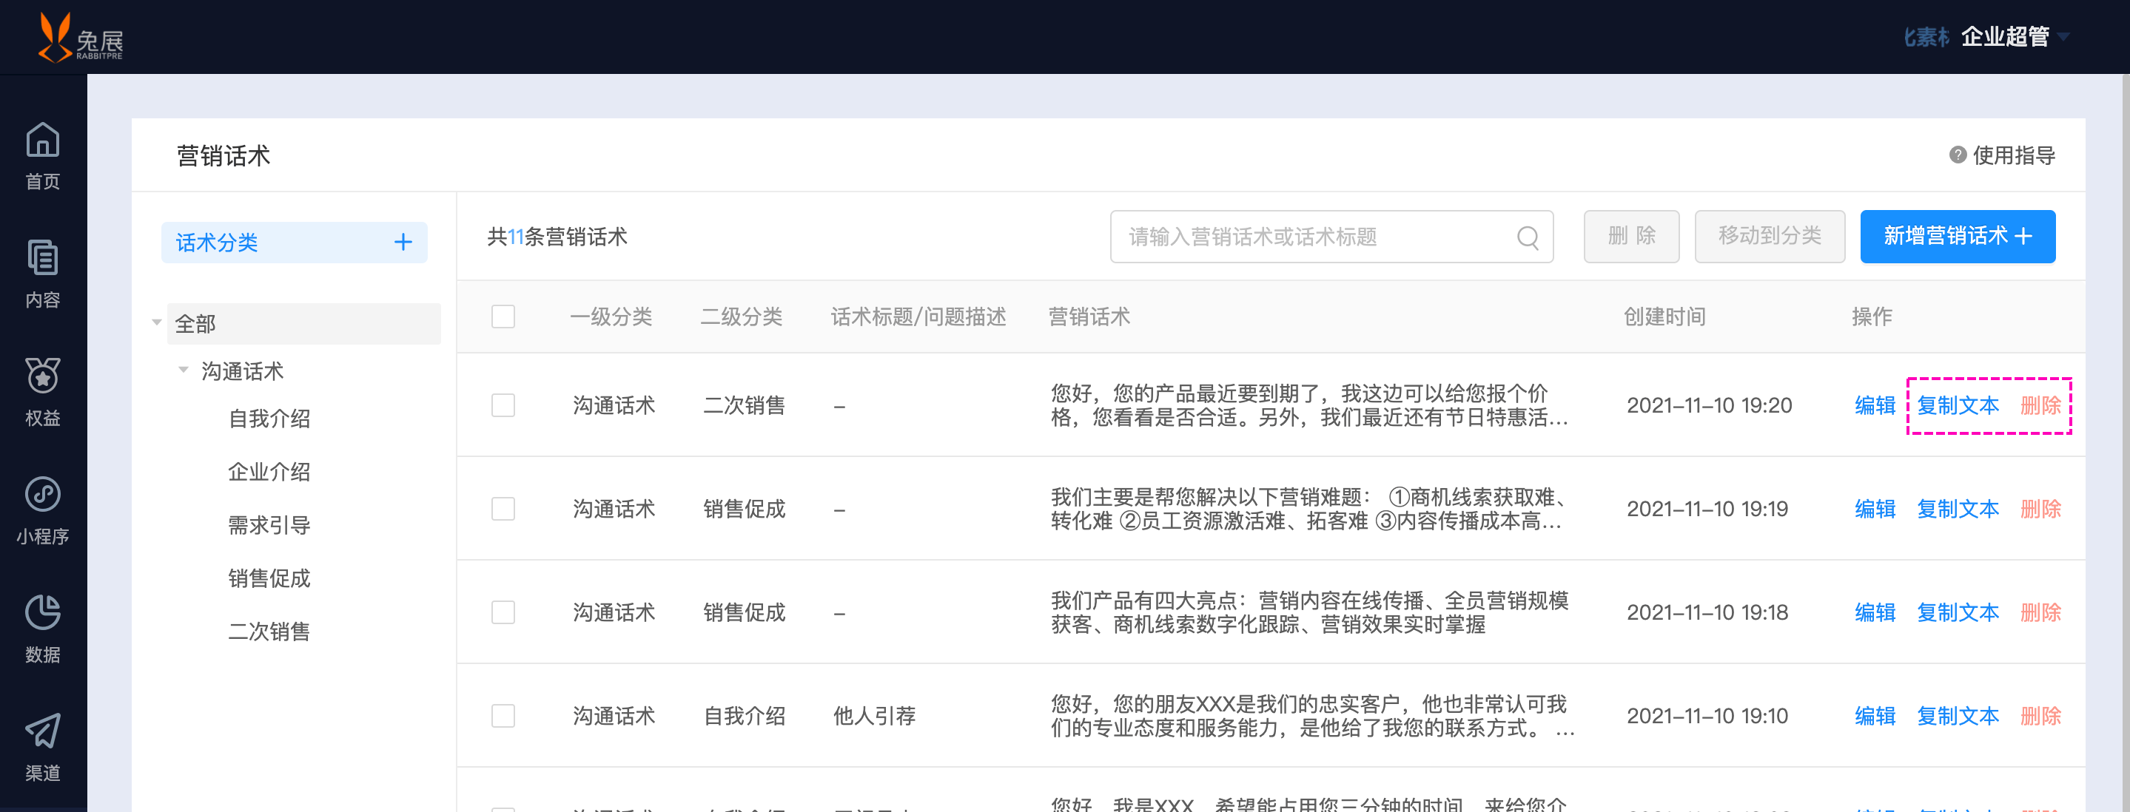This screenshot has height=812, width=2130.
Task: Collapse the 全部 tree node arrow
Action: pyautogui.click(x=156, y=323)
